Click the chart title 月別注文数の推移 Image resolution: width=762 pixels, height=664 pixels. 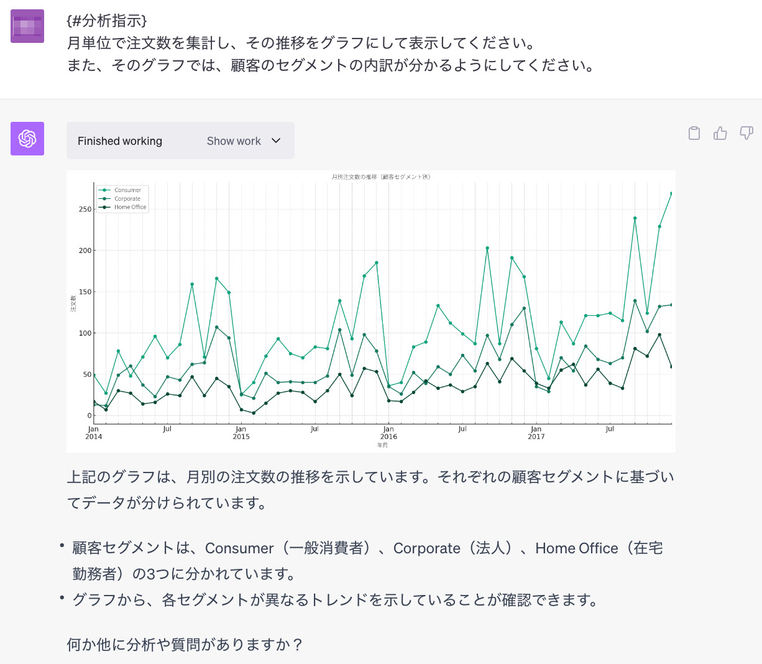pos(381,177)
